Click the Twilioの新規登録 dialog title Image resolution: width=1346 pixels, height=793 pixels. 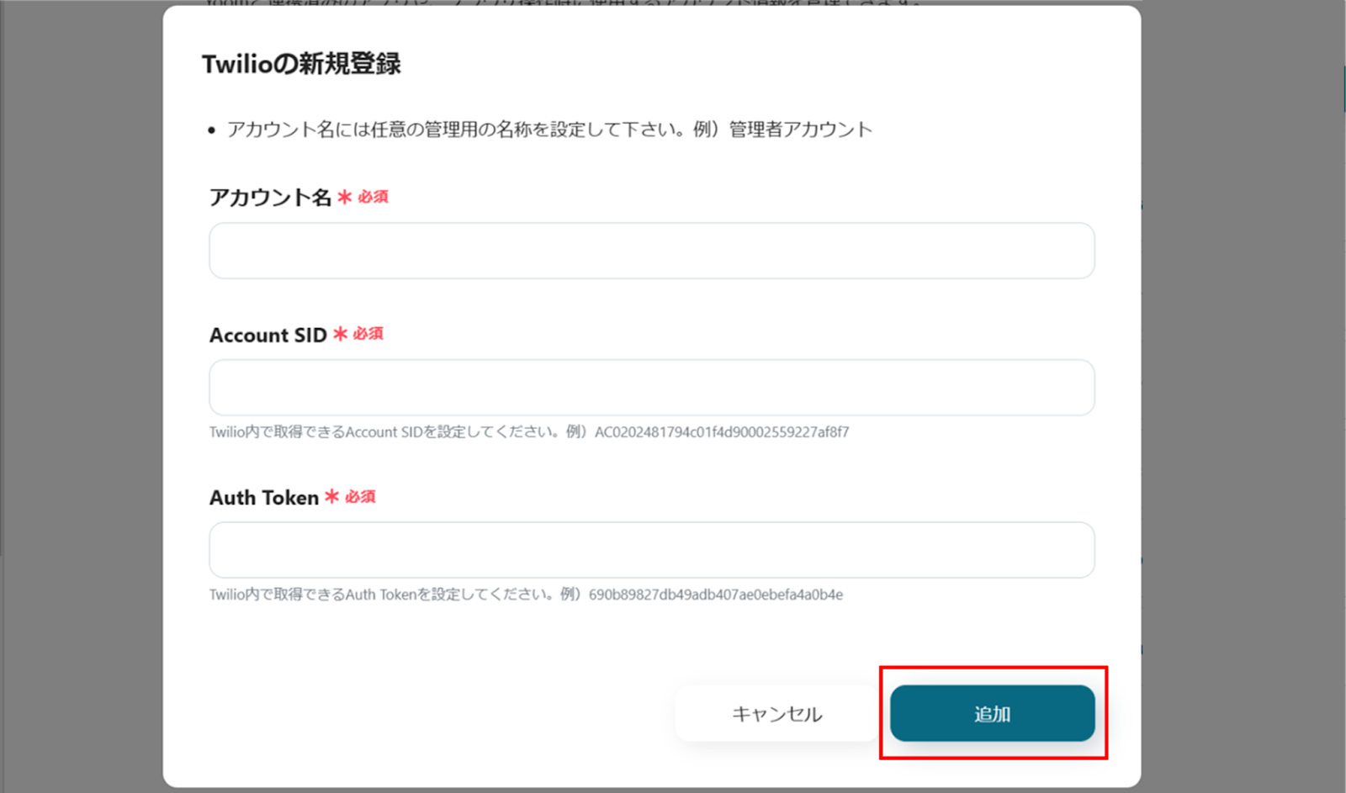click(x=301, y=64)
